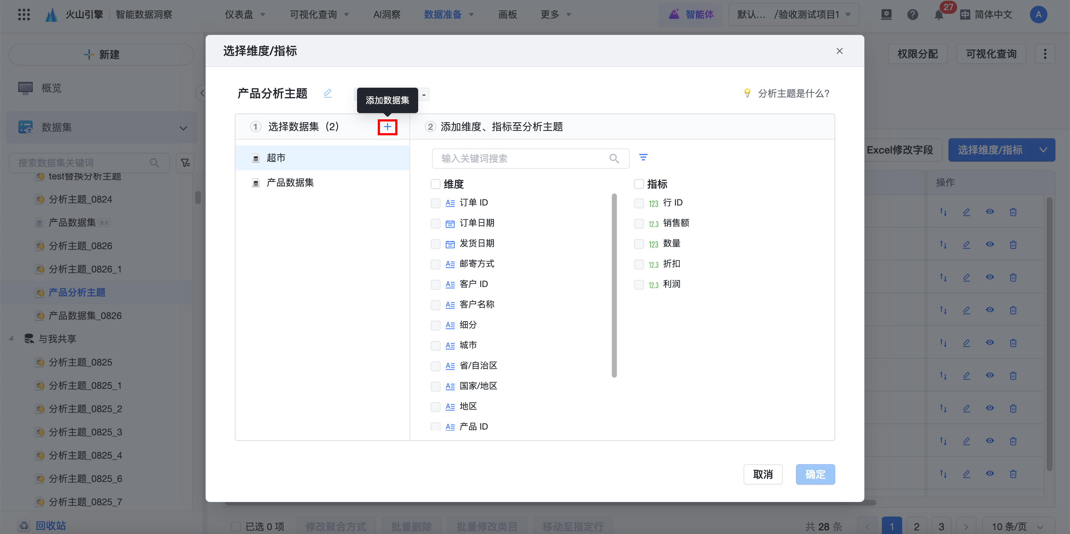Click the filter icon next to dataset search

(185, 163)
